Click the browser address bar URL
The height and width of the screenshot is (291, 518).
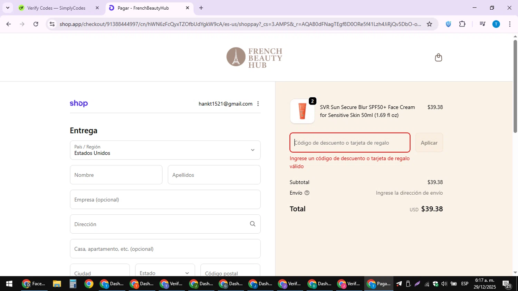(x=240, y=24)
